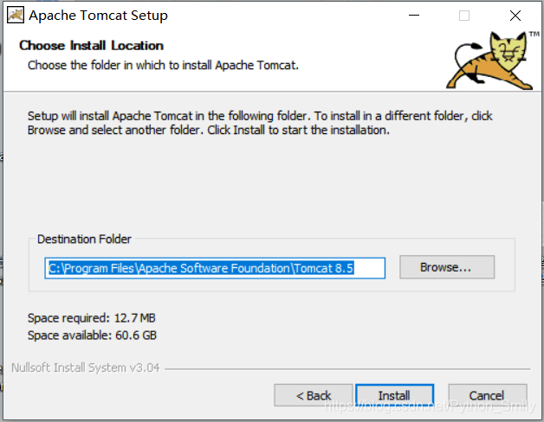Viewport: 544px width, 422px height.
Task: Click the TM trademark symbol beside the logo
Action: [x=534, y=34]
